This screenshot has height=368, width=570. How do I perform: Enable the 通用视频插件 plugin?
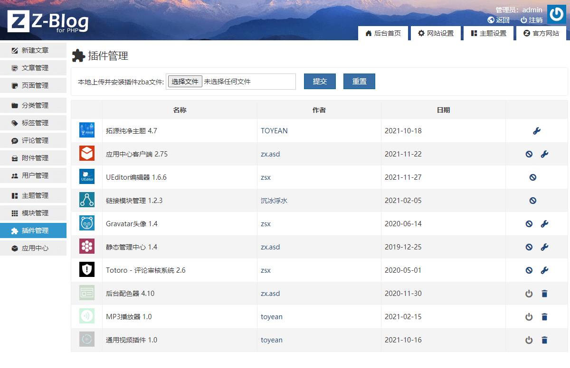pos(529,340)
